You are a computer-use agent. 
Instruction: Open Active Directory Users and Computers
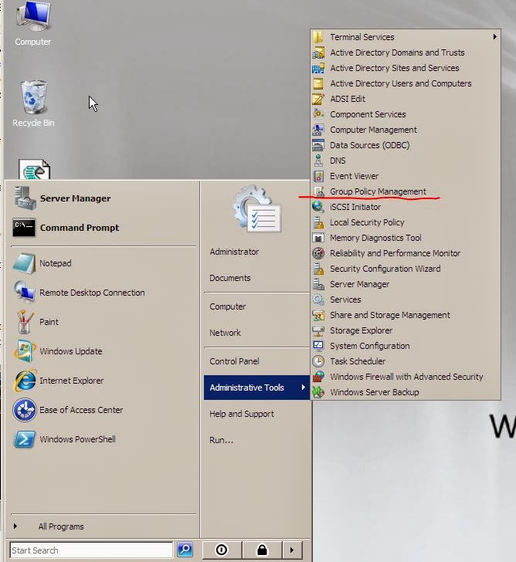pyautogui.click(x=406, y=83)
